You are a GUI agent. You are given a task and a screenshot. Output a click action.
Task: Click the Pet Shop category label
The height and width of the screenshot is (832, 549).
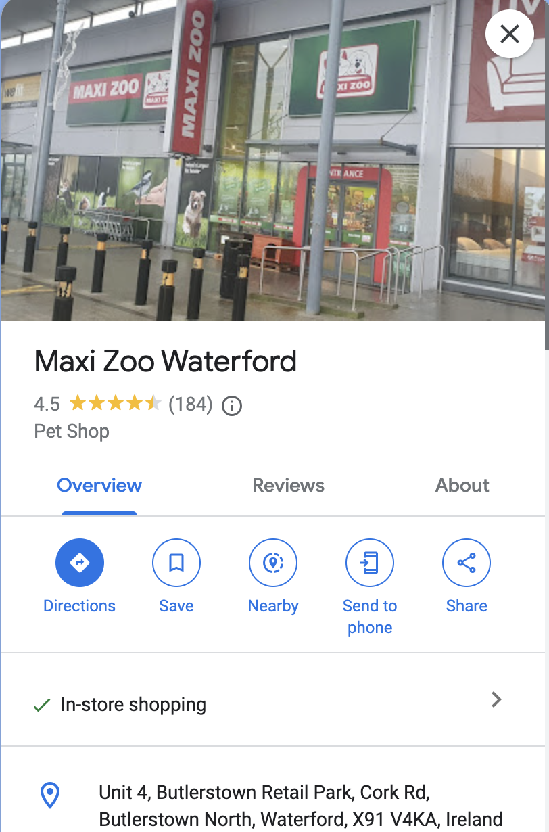(x=72, y=432)
